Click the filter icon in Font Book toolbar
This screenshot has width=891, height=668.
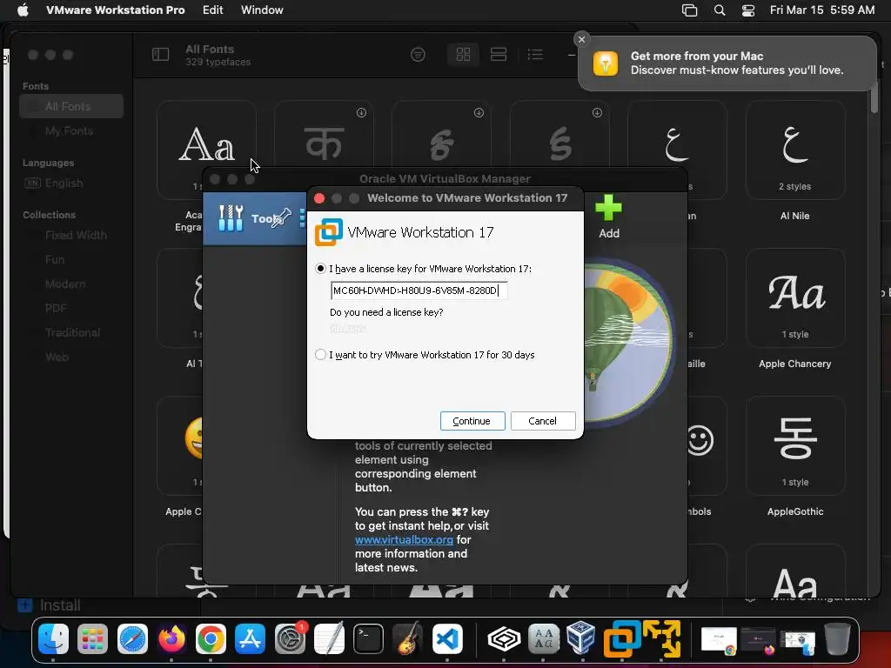tap(418, 55)
